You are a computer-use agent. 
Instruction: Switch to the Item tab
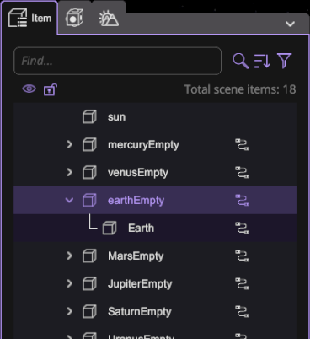[x=29, y=19]
